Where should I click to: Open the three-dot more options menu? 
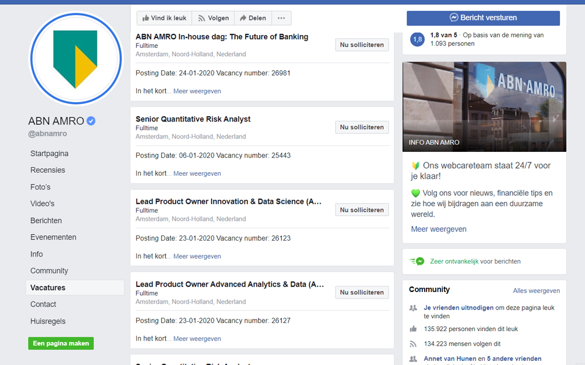(x=281, y=18)
